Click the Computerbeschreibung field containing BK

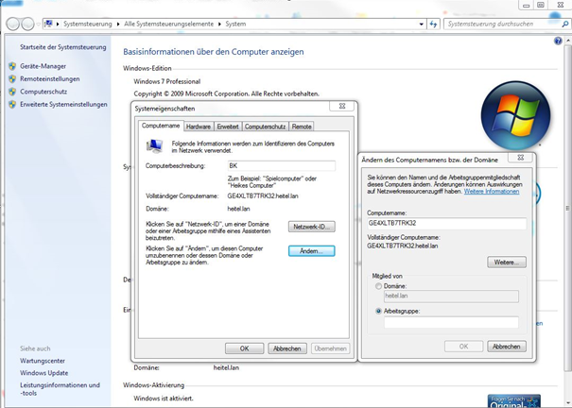281,166
